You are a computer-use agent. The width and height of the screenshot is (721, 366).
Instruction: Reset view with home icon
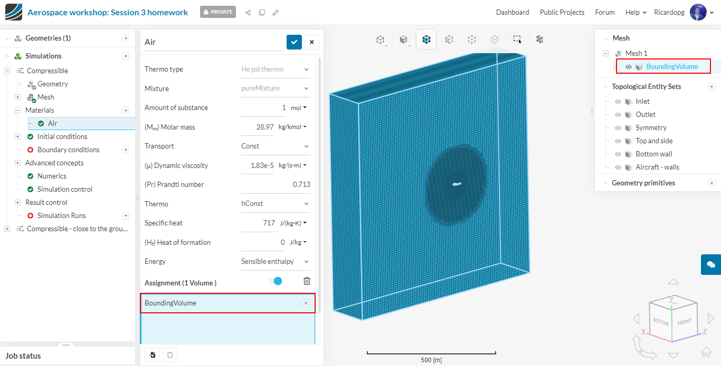tap(706, 352)
